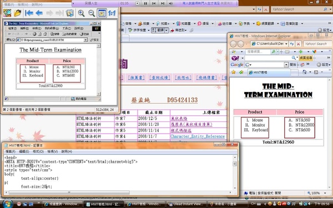Go to previous image with blue left arrow
Screen dimensions: 333x208
(x=39, y=13)
